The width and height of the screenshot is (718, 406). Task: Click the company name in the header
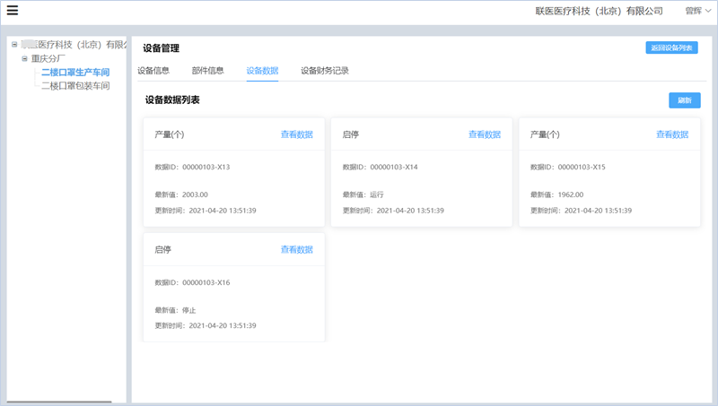pos(599,12)
